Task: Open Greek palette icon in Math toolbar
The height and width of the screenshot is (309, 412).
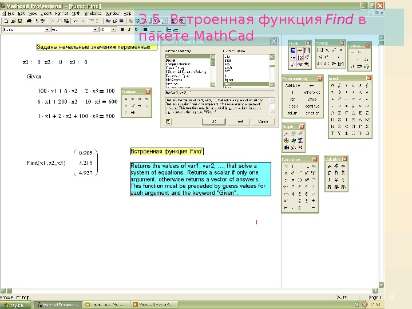Action: pyautogui.click(x=300, y=64)
